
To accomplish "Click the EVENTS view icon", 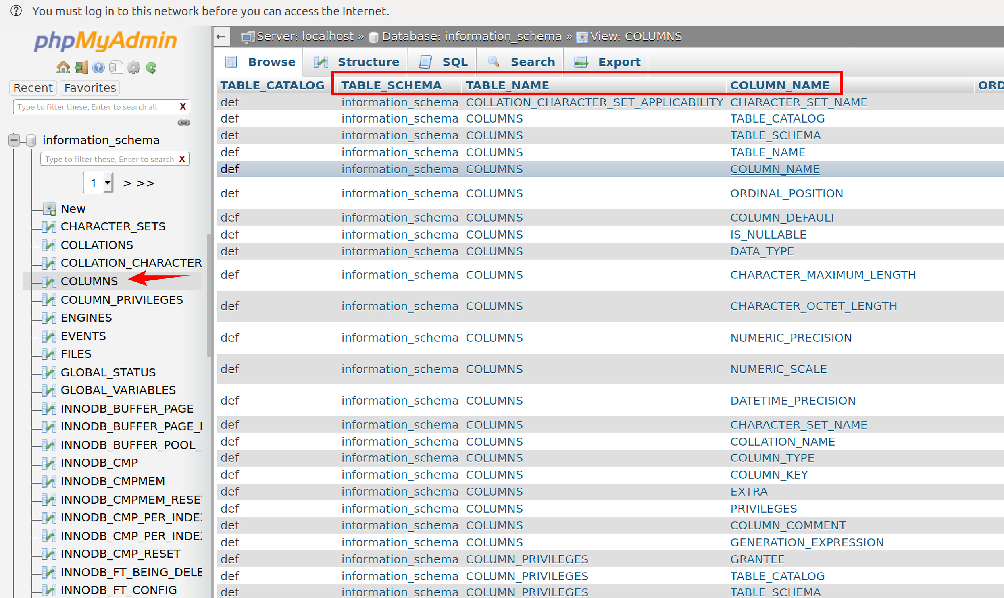I will coord(49,336).
